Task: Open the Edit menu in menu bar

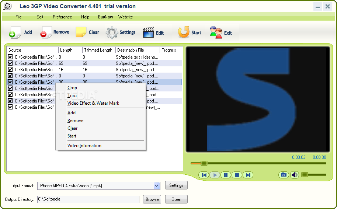Action: click(x=40, y=17)
